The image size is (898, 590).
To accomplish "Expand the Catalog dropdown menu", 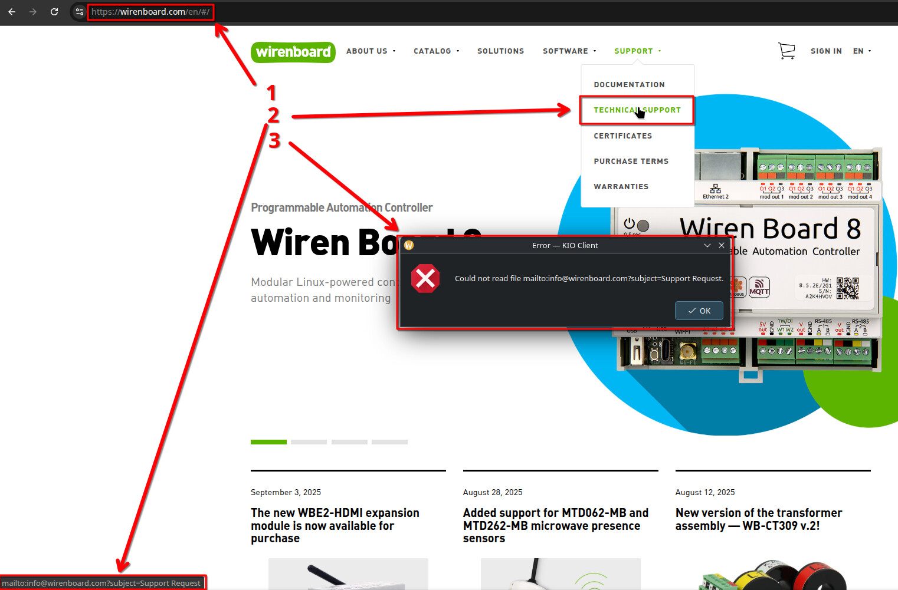I will (x=436, y=51).
